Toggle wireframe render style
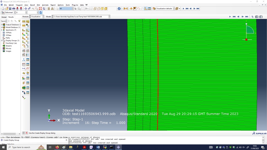This screenshot has height=150, width=267. point(95,9)
